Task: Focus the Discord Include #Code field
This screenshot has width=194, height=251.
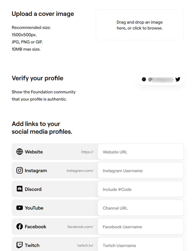Action: point(141,189)
